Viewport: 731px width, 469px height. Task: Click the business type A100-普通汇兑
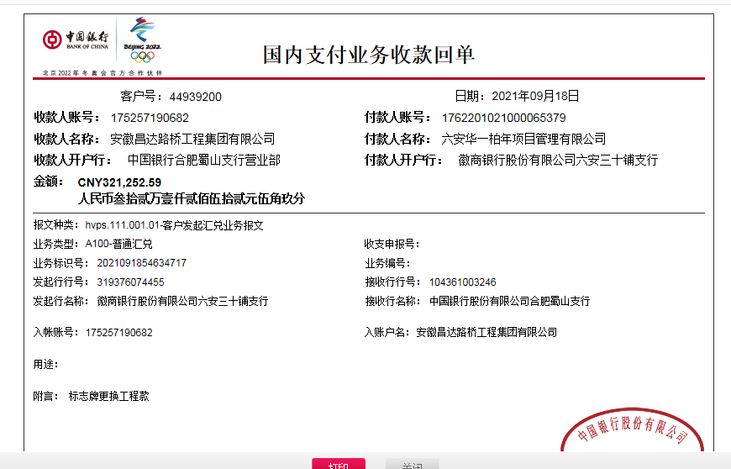[118, 244]
